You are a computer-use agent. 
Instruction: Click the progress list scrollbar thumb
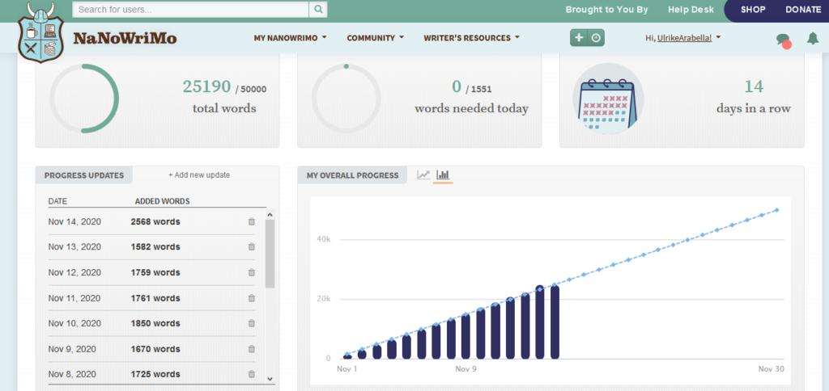pos(270,254)
